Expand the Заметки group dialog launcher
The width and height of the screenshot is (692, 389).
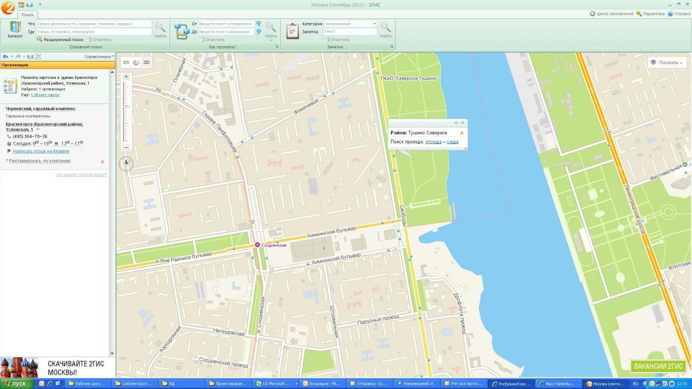(x=392, y=47)
